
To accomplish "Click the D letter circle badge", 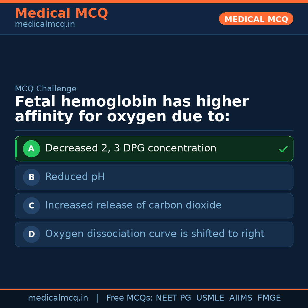I will pyautogui.click(x=31, y=234).
